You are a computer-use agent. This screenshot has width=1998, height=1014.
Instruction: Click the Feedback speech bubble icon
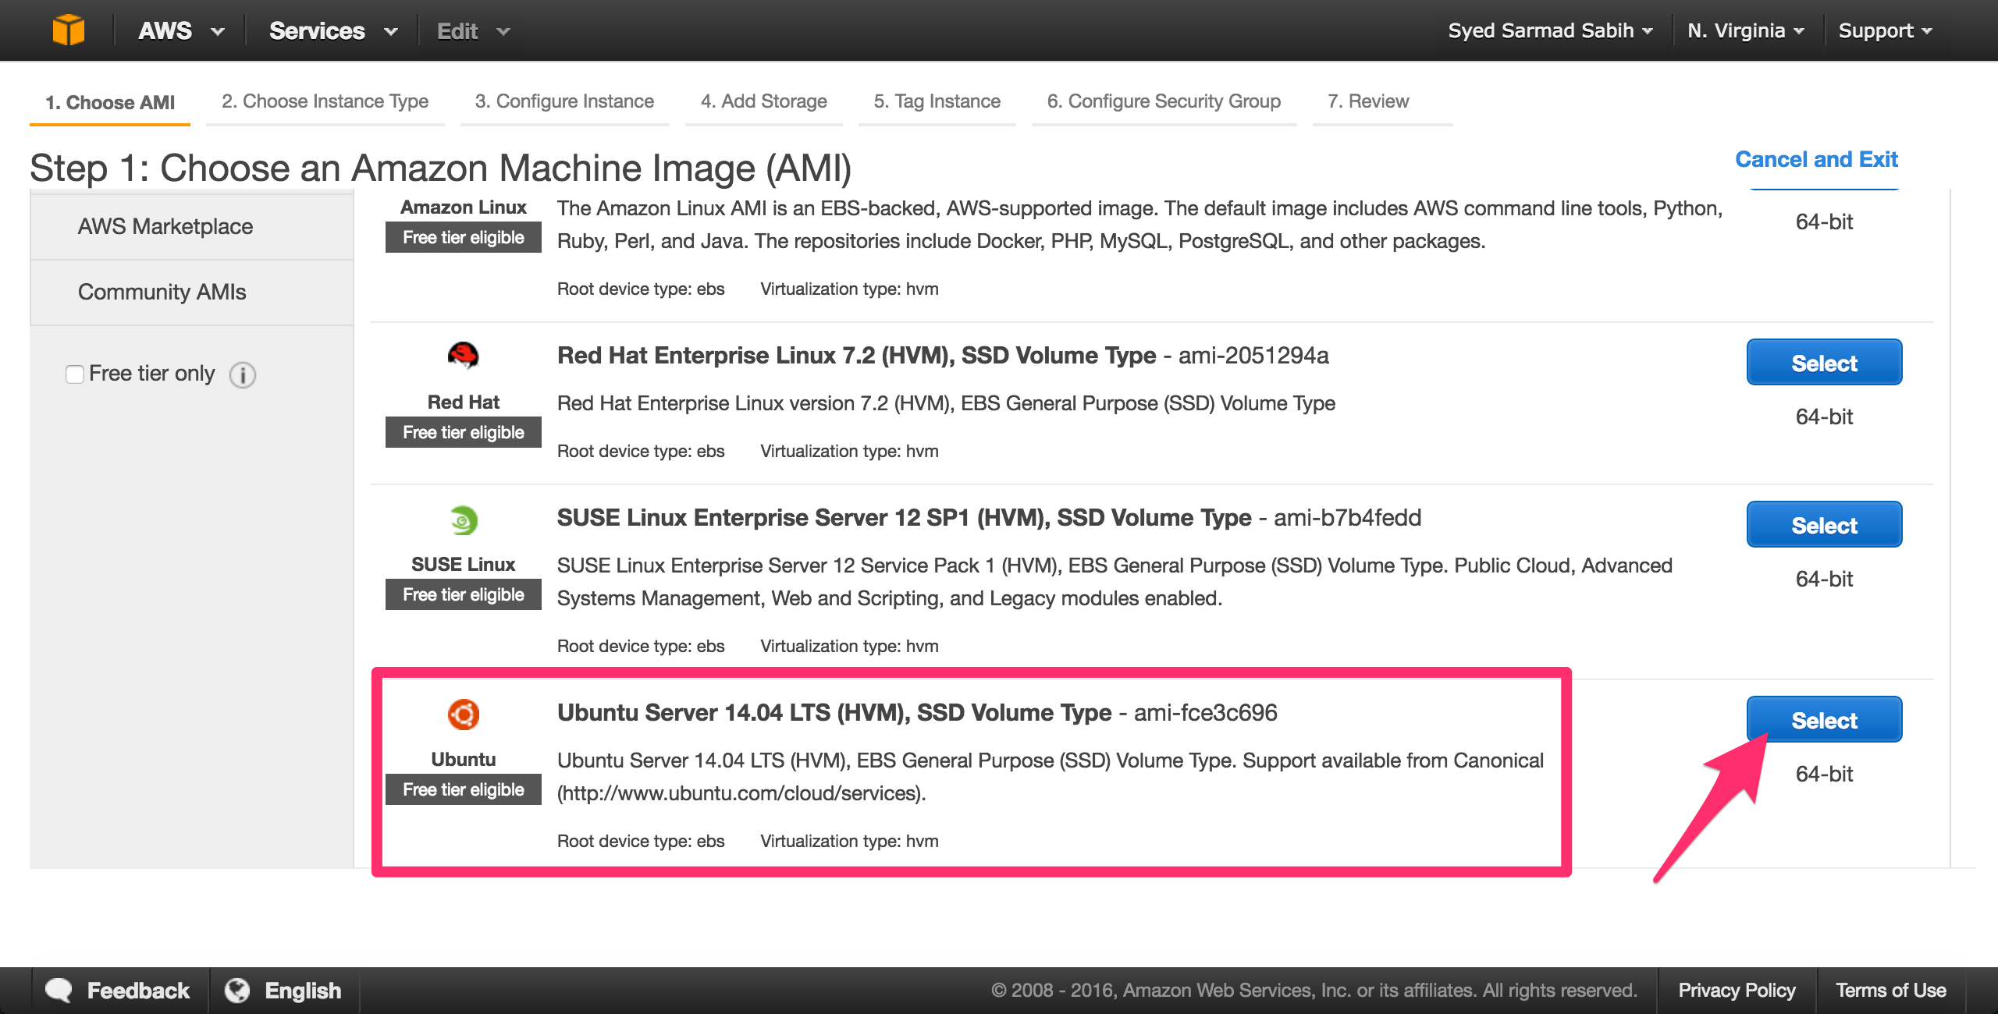[x=59, y=990]
